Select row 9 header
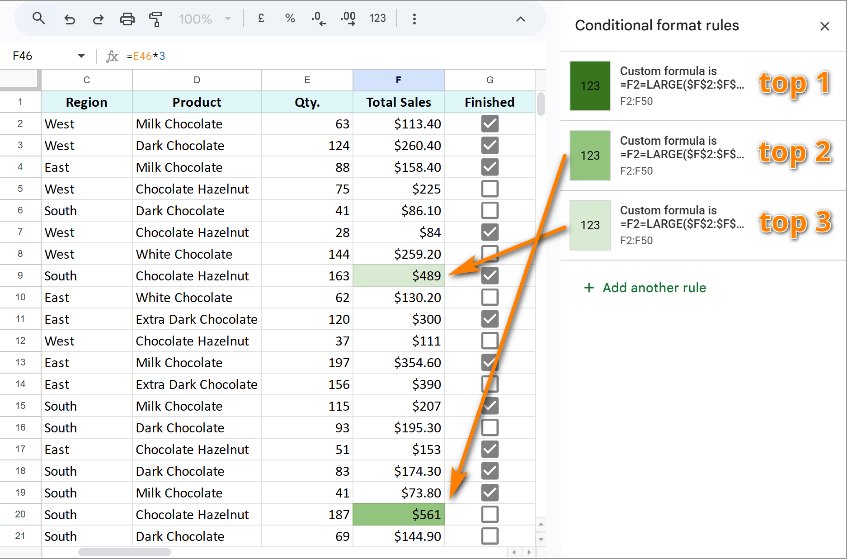 20,275
